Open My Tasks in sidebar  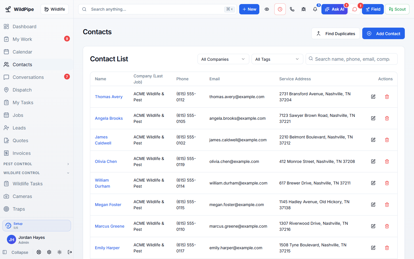point(37,102)
